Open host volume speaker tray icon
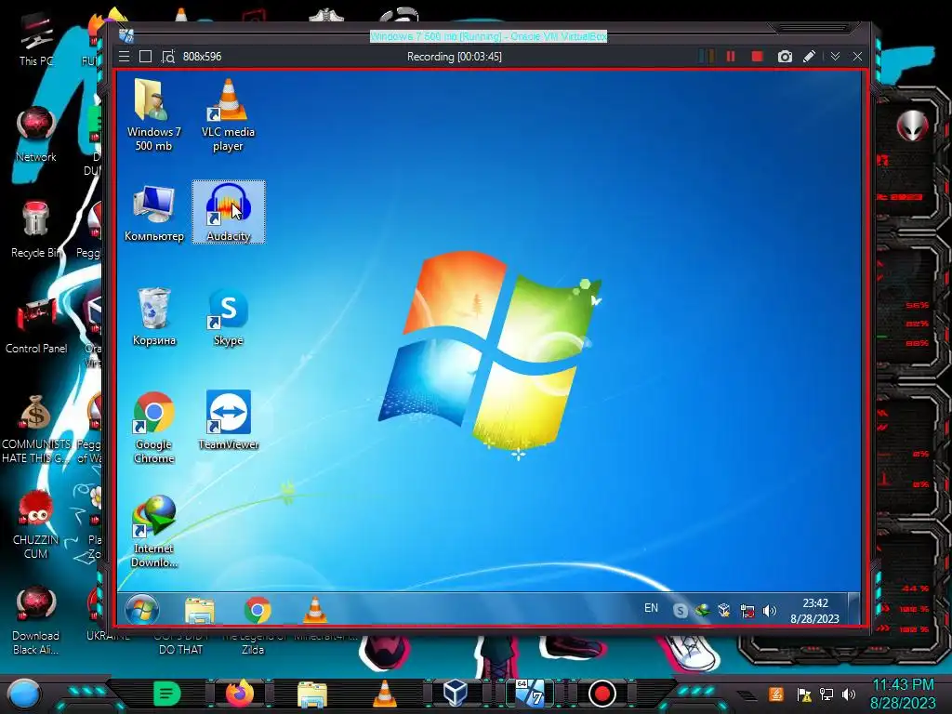This screenshot has height=714, width=952. [849, 694]
